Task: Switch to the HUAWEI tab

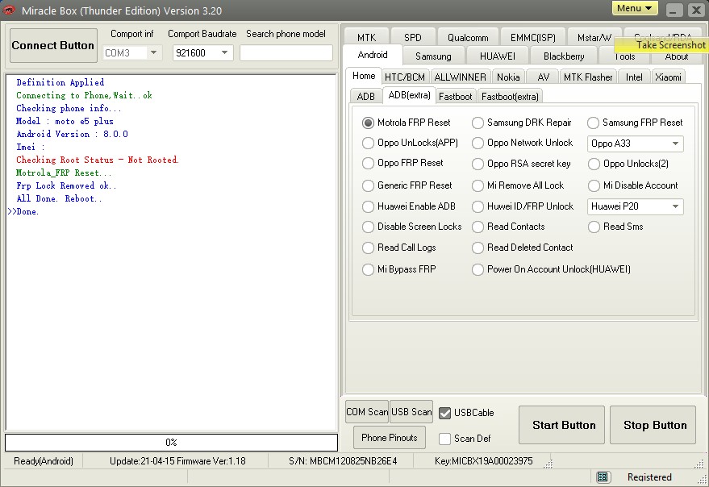Action: coord(498,56)
